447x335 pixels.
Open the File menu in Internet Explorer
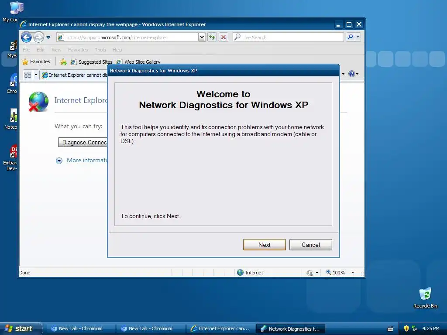(26, 50)
